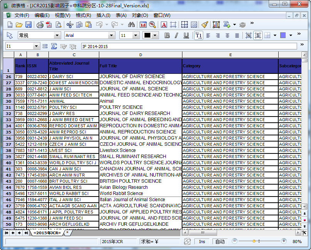Click the black font color swatch

click(147, 35)
